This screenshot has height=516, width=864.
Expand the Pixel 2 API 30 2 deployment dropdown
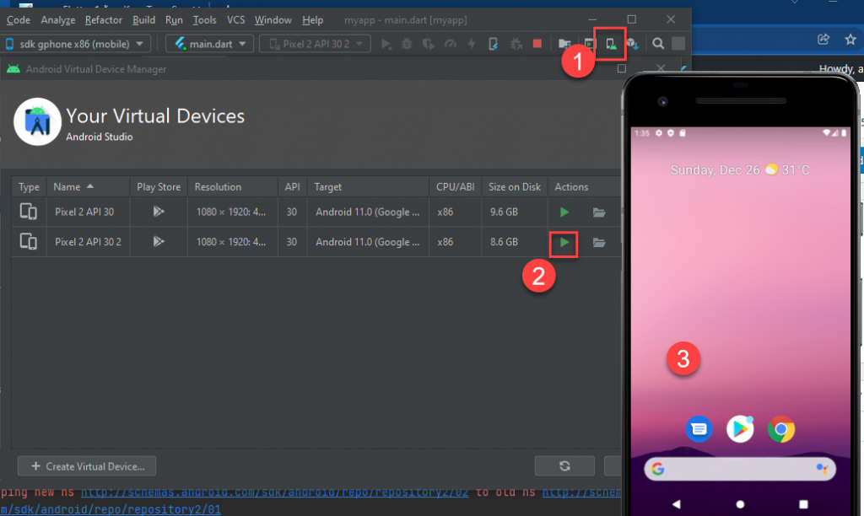(x=315, y=43)
